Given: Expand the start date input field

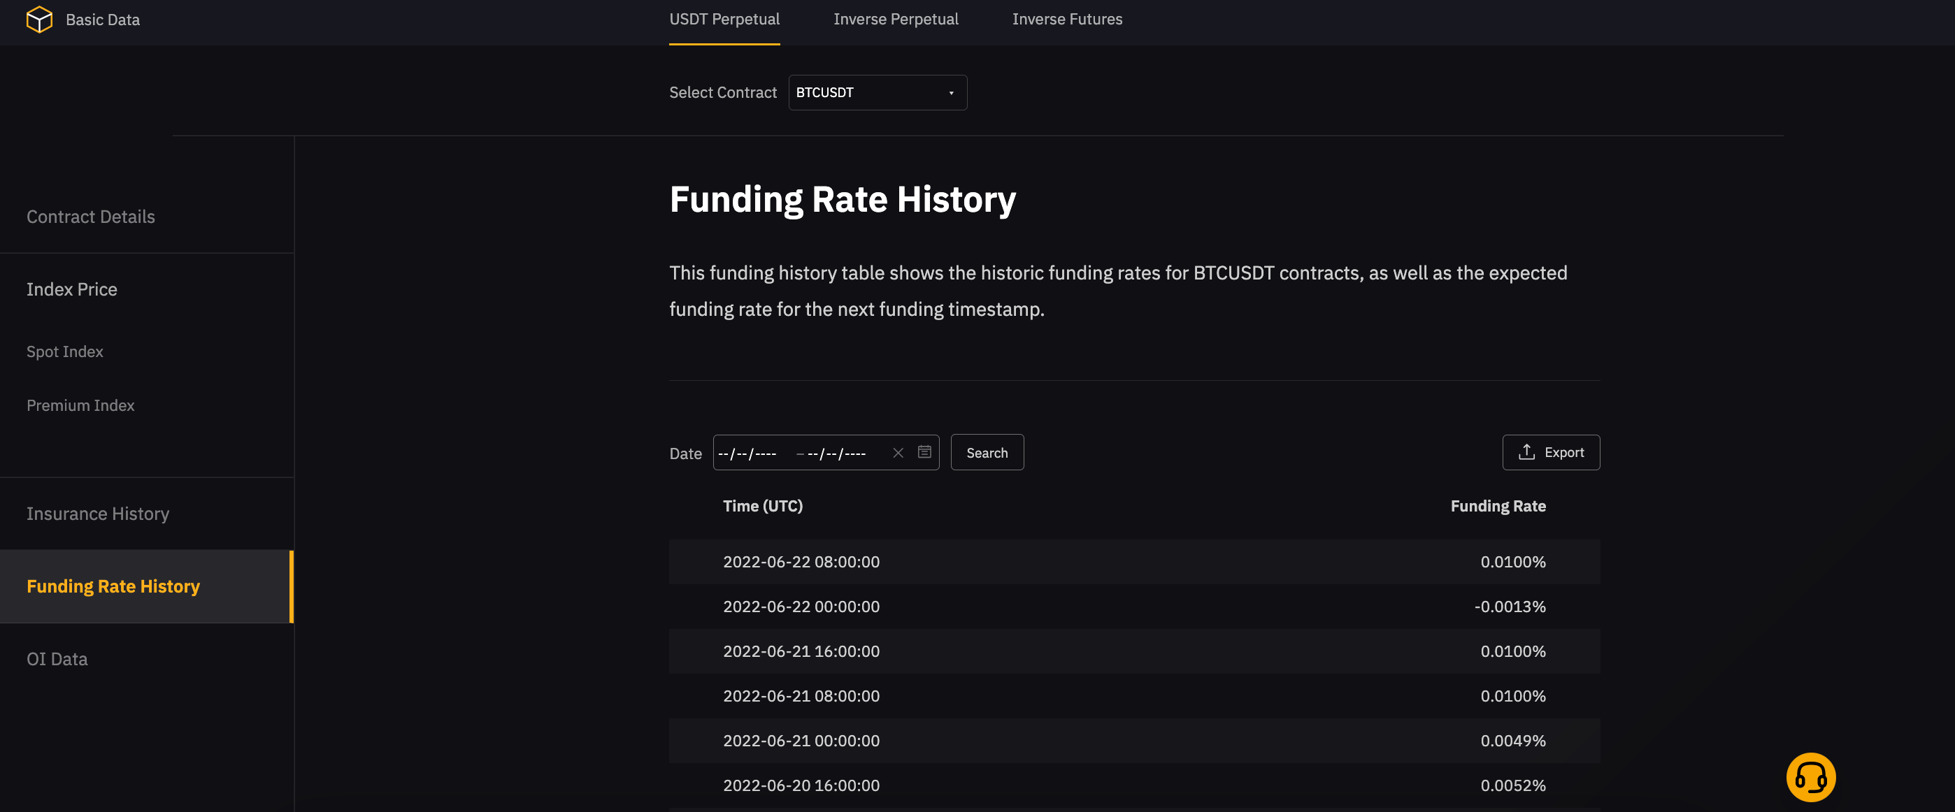Looking at the screenshot, I should pyautogui.click(x=750, y=452).
